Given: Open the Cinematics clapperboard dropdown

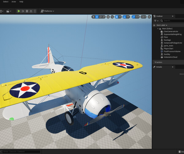Looking at the screenshot, I should (9, 11).
